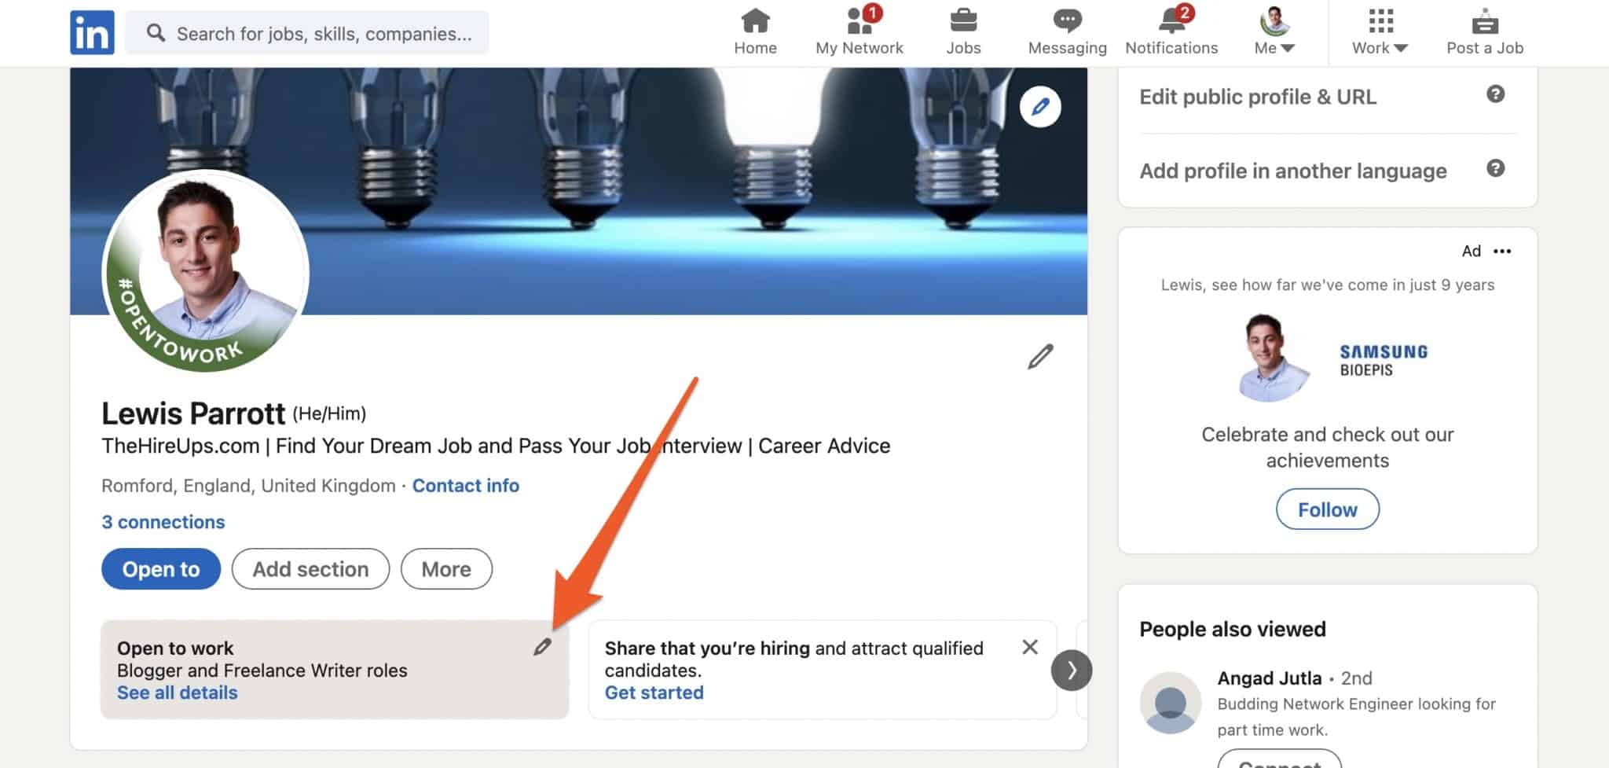Viewport: 1609px width, 768px height.
Task: View Notifications with badge
Action: (x=1171, y=32)
